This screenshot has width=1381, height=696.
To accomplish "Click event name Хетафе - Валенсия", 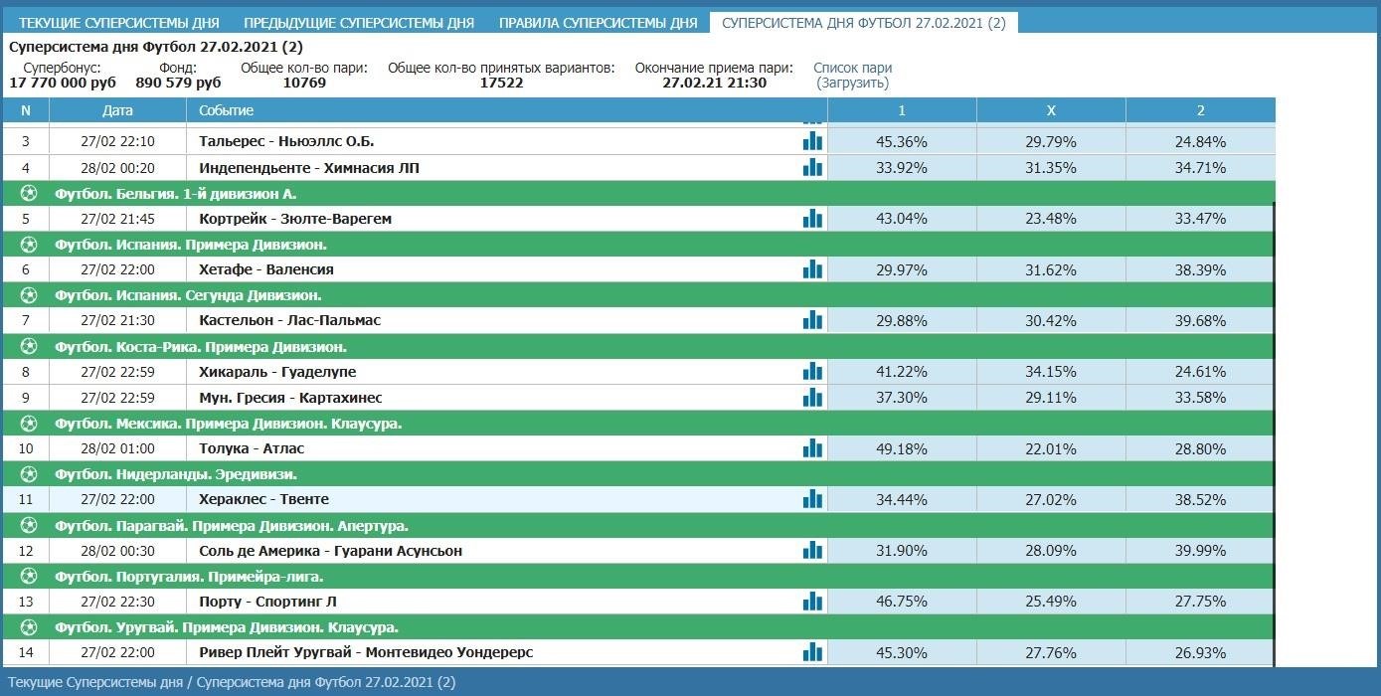I will coord(266,269).
